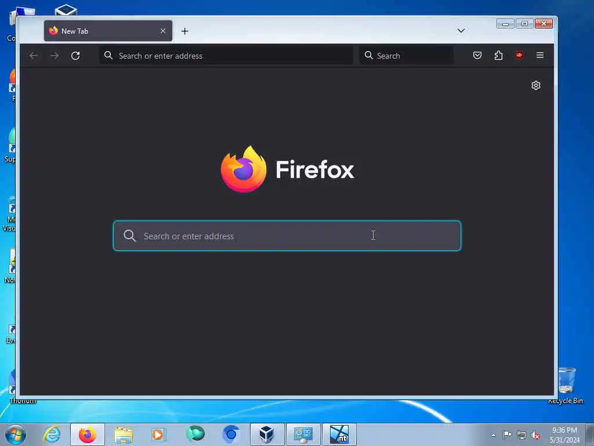
Task: Open new tab personalize gear
Action: [x=535, y=85]
